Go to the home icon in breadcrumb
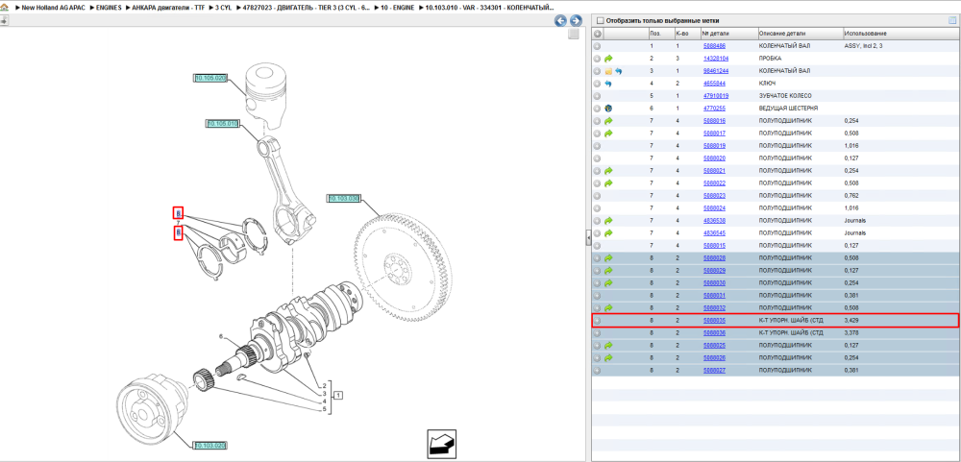 6,7
